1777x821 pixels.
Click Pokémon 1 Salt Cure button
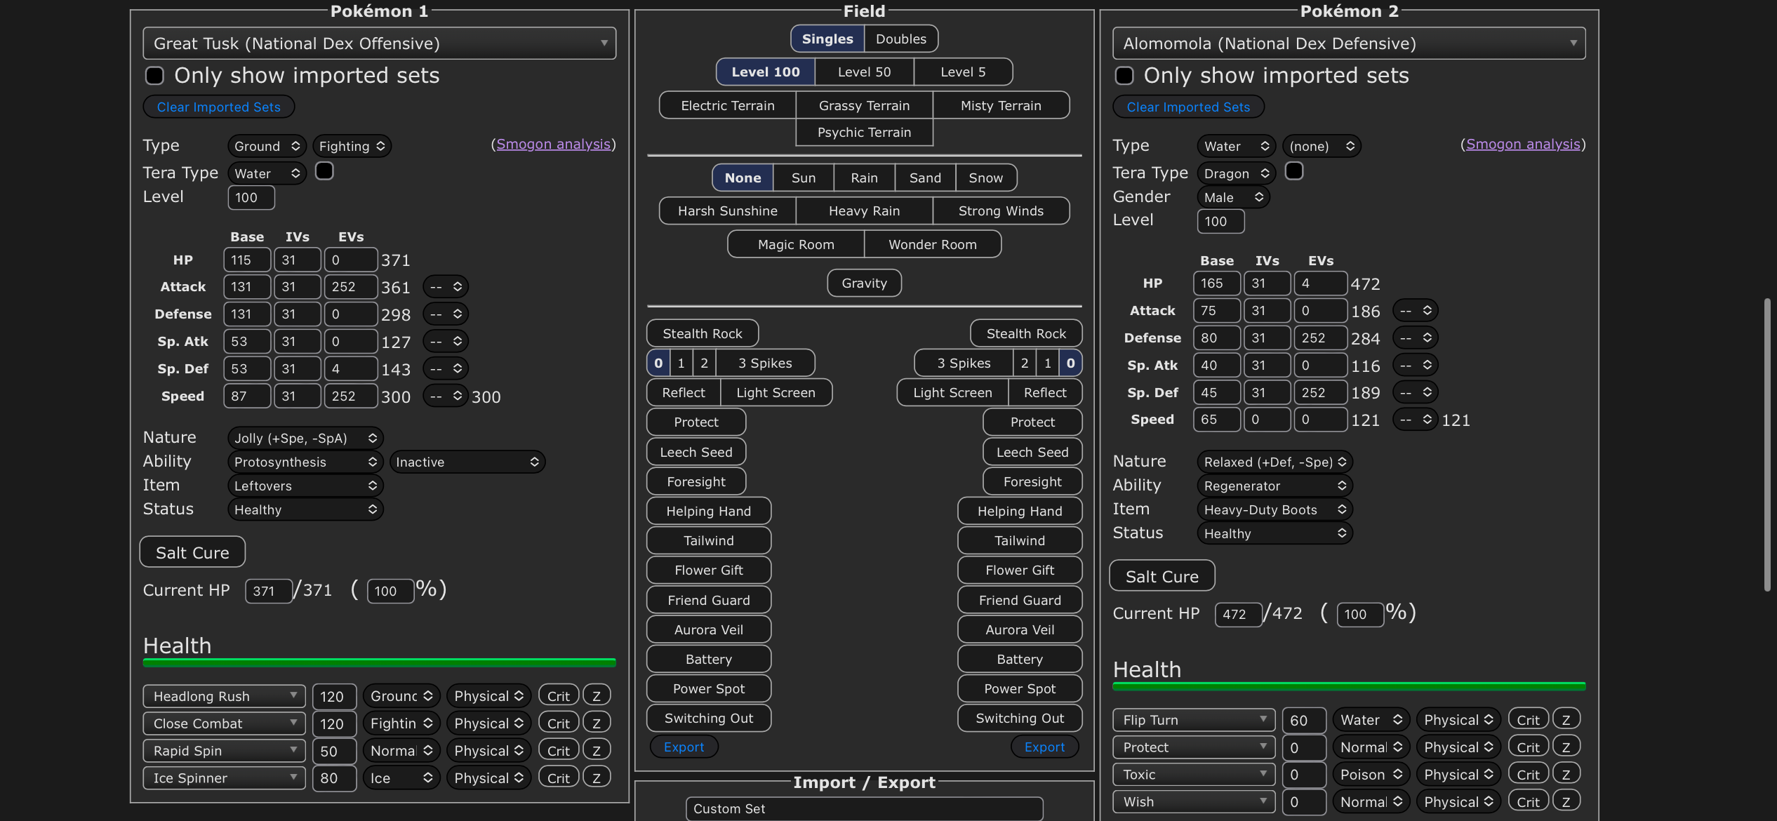[x=192, y=552]
